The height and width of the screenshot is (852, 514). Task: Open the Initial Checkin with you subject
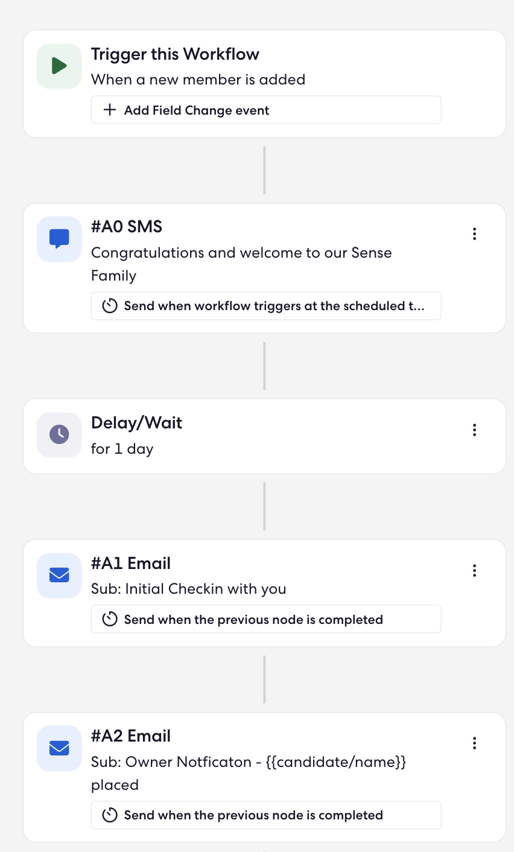(189, 589)
